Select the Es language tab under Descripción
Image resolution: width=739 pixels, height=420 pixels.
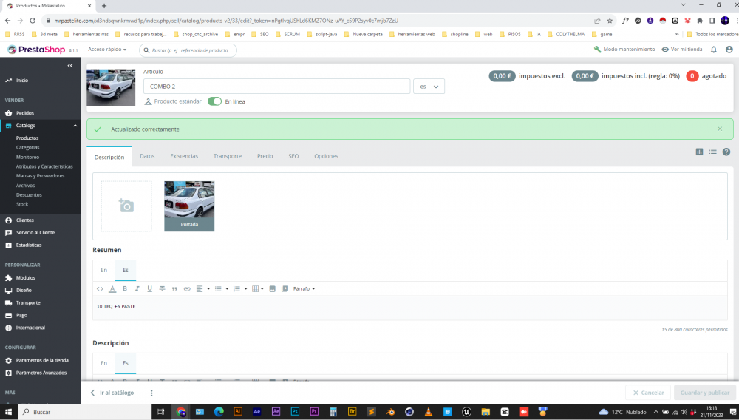(126, 363)
